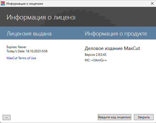Click the Закрыть button
This screenshot has height=123, width=156.
tap(144, 117)
